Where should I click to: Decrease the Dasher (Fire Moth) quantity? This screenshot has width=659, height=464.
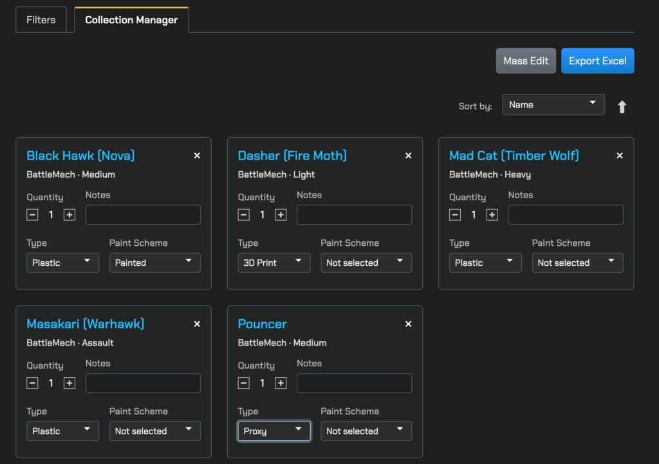pos(244,215)
